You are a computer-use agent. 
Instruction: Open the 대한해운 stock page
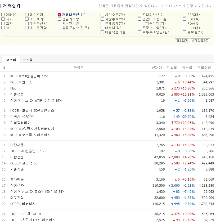17,145
